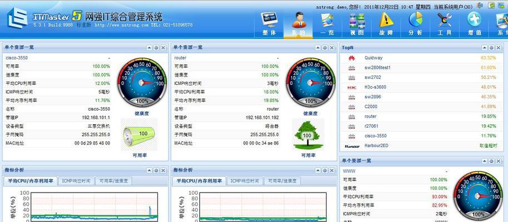Click the 82.95% memory value in WWW panel
This screenshot has width=508, height=222.
click(x=440, y=205)
